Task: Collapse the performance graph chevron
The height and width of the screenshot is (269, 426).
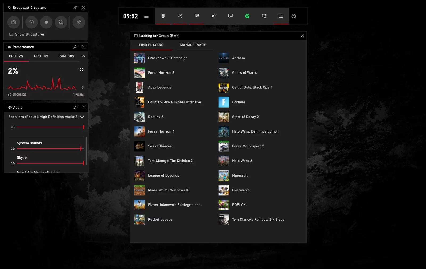Action: [x=83, y=56]
